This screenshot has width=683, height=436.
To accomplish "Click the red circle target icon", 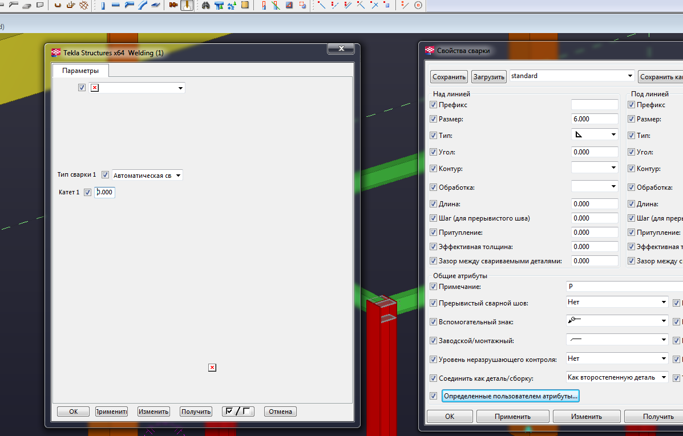I will point(418,5).
